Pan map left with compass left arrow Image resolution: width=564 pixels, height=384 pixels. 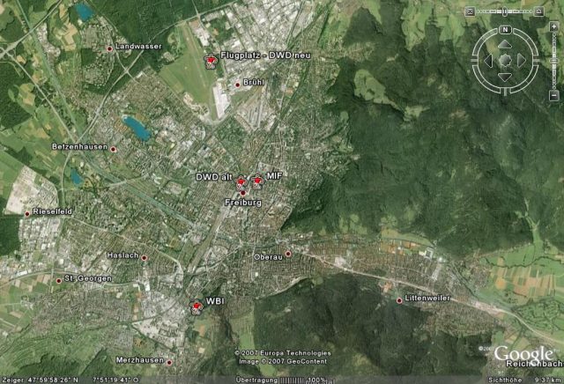[488, 61]
